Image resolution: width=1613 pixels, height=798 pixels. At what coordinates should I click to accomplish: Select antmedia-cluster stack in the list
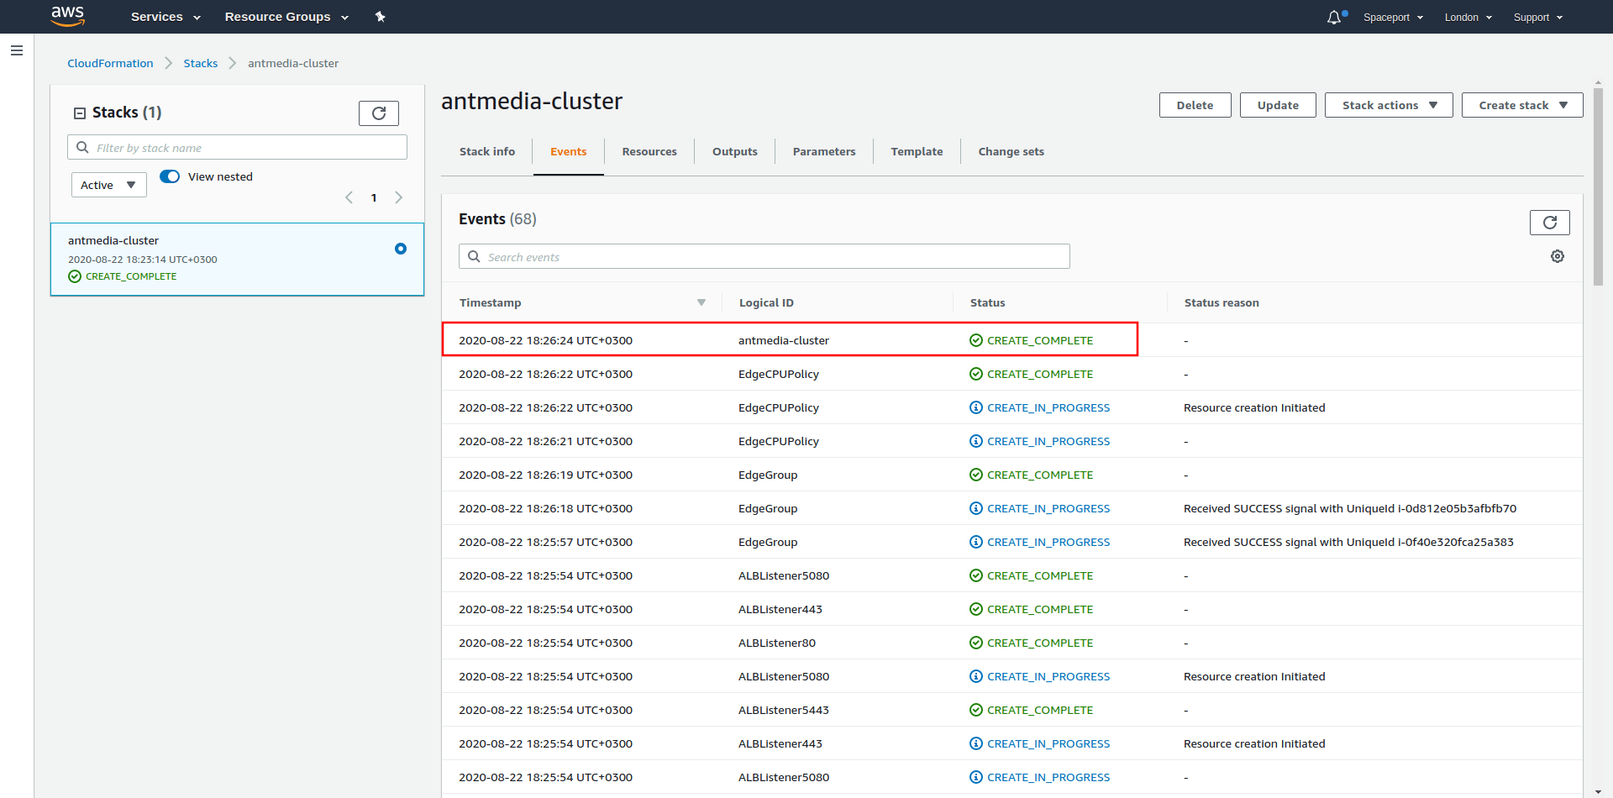[x=237, y=259]
